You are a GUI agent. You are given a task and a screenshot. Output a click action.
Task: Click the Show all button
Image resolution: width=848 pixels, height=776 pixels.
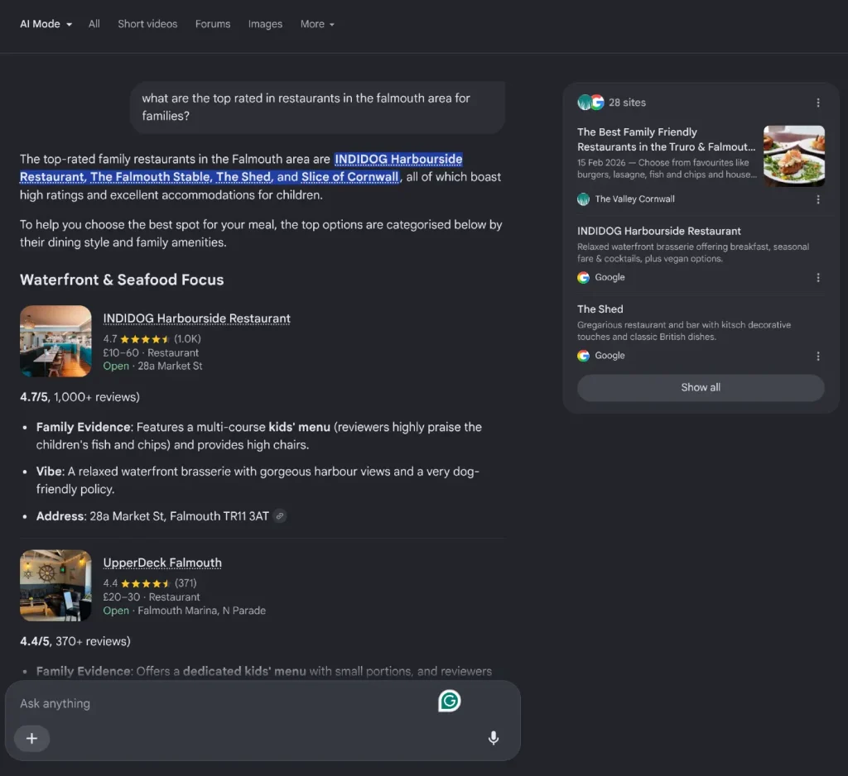[701, 387]
